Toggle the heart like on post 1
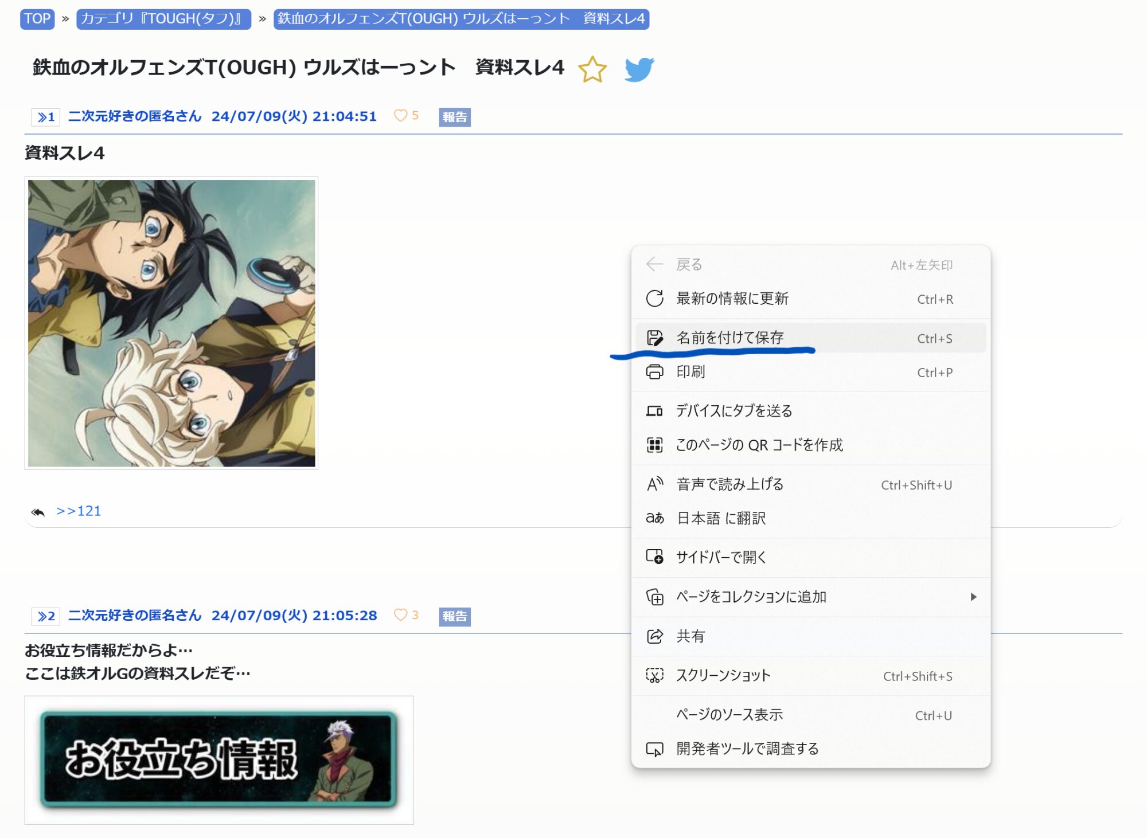 tap(400, 116)
